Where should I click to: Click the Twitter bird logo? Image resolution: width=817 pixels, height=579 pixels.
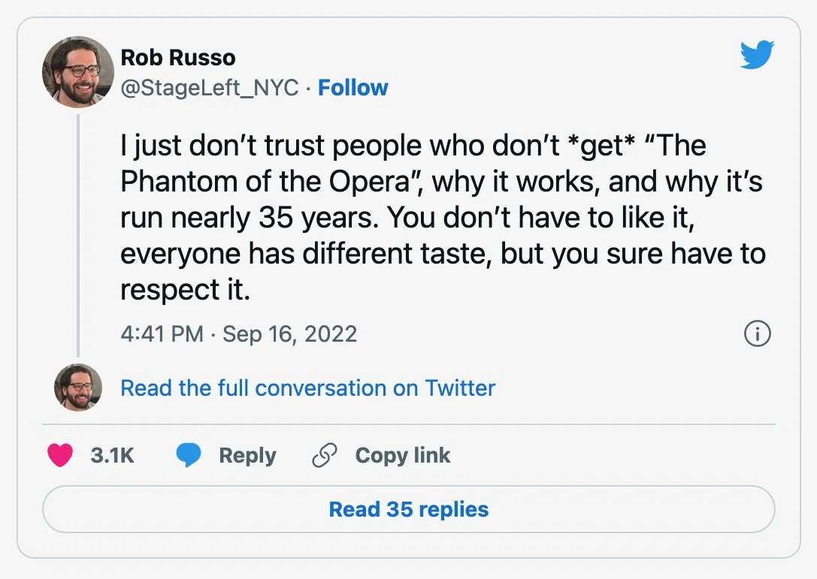point(757,56)
